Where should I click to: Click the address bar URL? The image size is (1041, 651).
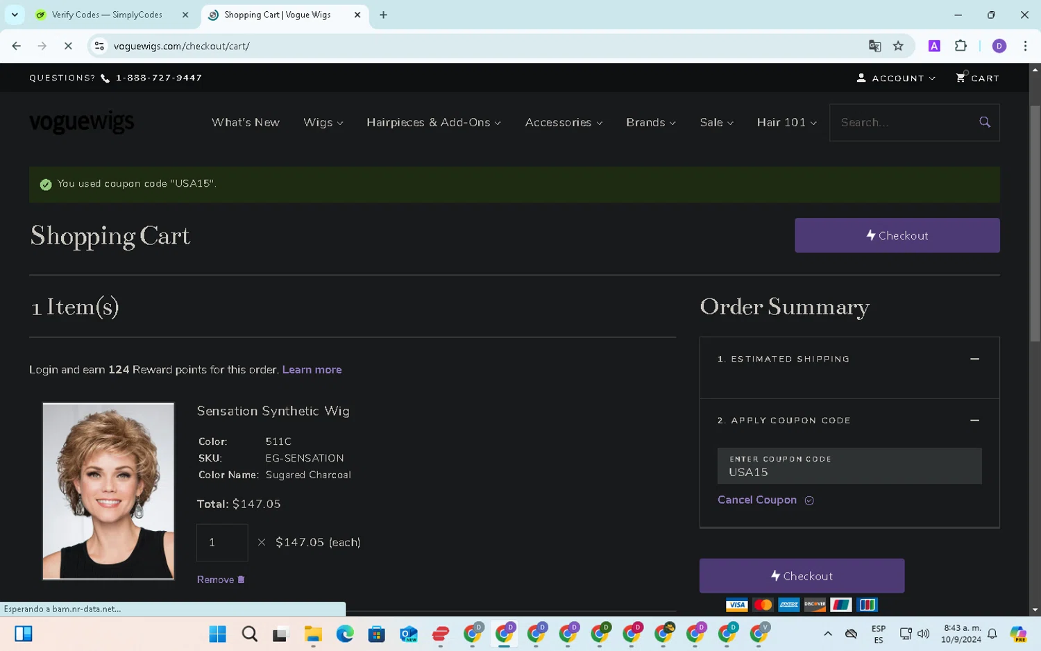click(x=181, y=46)
